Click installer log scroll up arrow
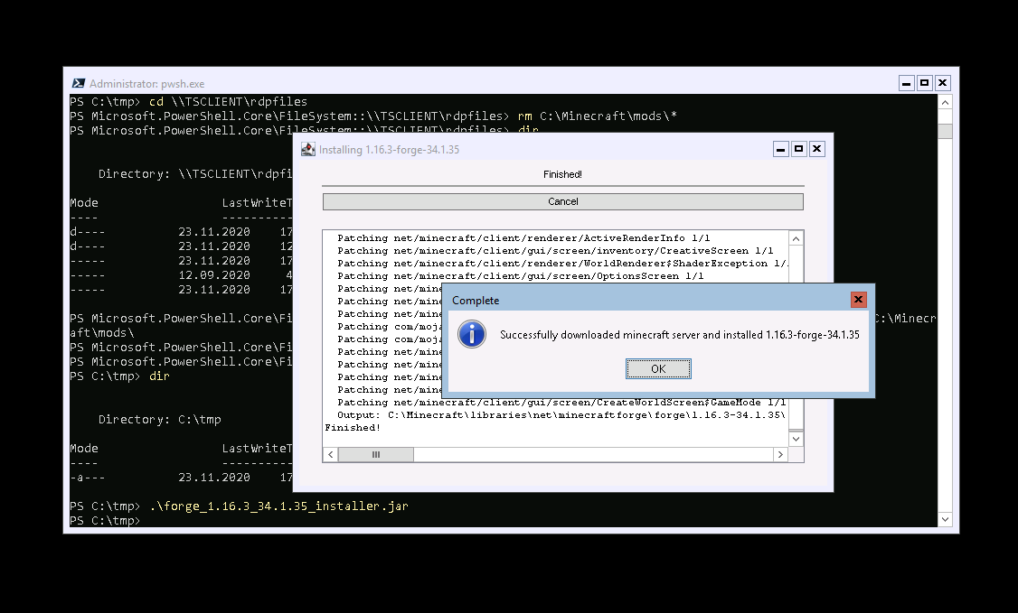This screenshot has width=1018, height=613. 796,238
